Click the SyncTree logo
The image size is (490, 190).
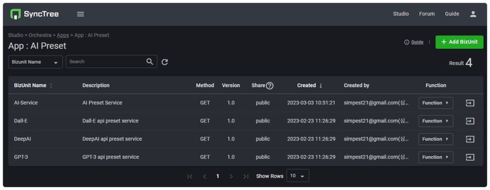(x=34, y=14)
